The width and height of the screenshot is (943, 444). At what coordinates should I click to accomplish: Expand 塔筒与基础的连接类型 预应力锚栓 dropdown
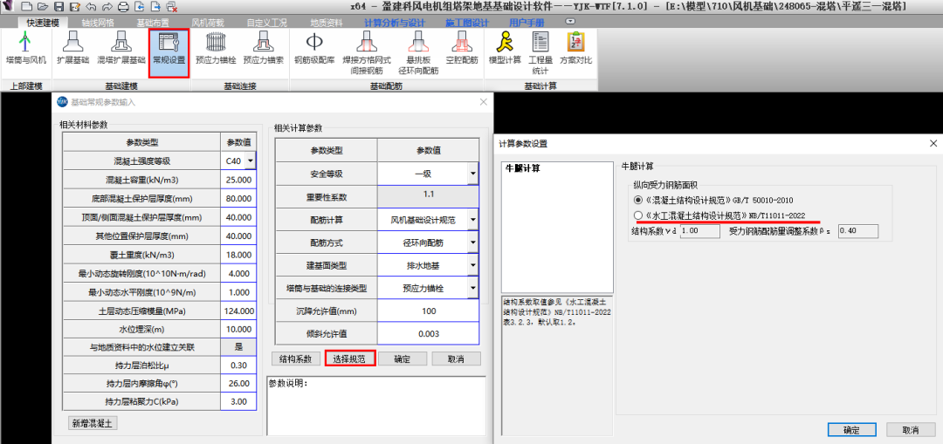(473, 289)
